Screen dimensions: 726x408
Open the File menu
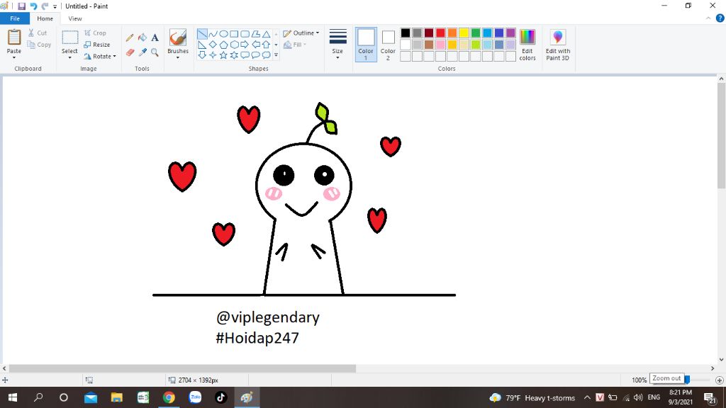tap(15, 18)
